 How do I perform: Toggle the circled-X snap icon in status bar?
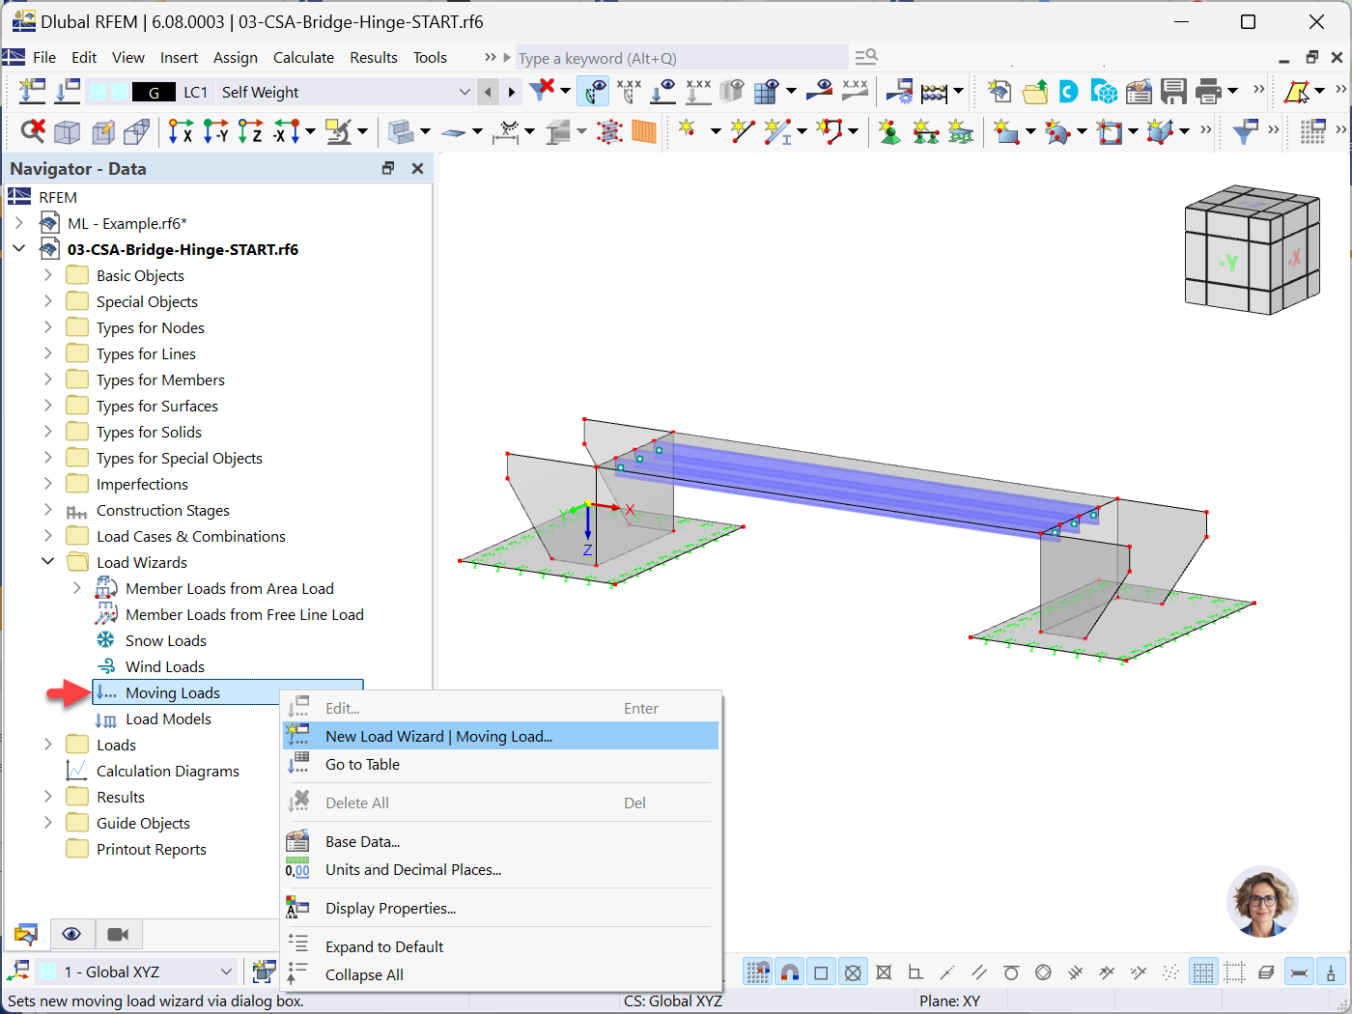coord(853,972)
